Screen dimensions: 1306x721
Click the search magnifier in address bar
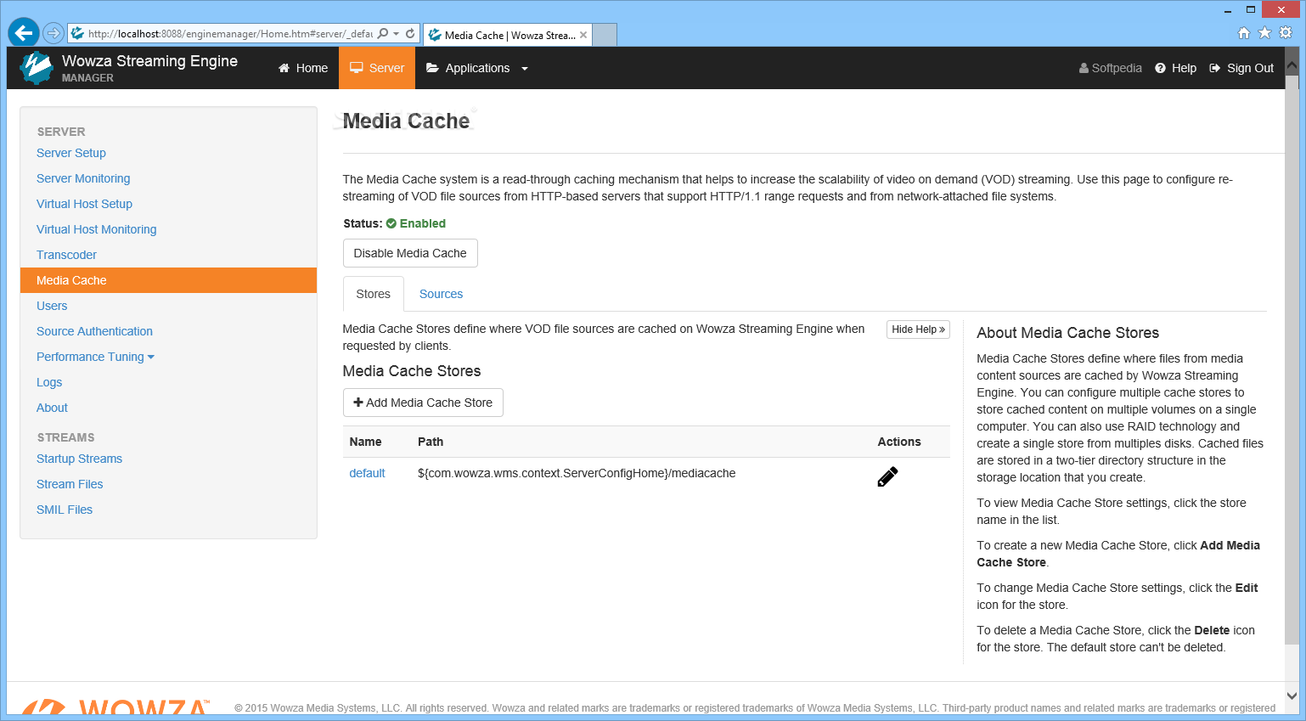click(x=383, y=33)
